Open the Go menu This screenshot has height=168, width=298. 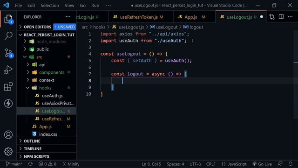point(83,5)
